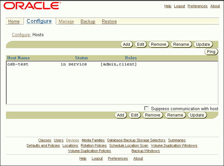Open Database Backup Storage Selectors link
Viewport: 224px width, 166px height.
tap(136, 140)
